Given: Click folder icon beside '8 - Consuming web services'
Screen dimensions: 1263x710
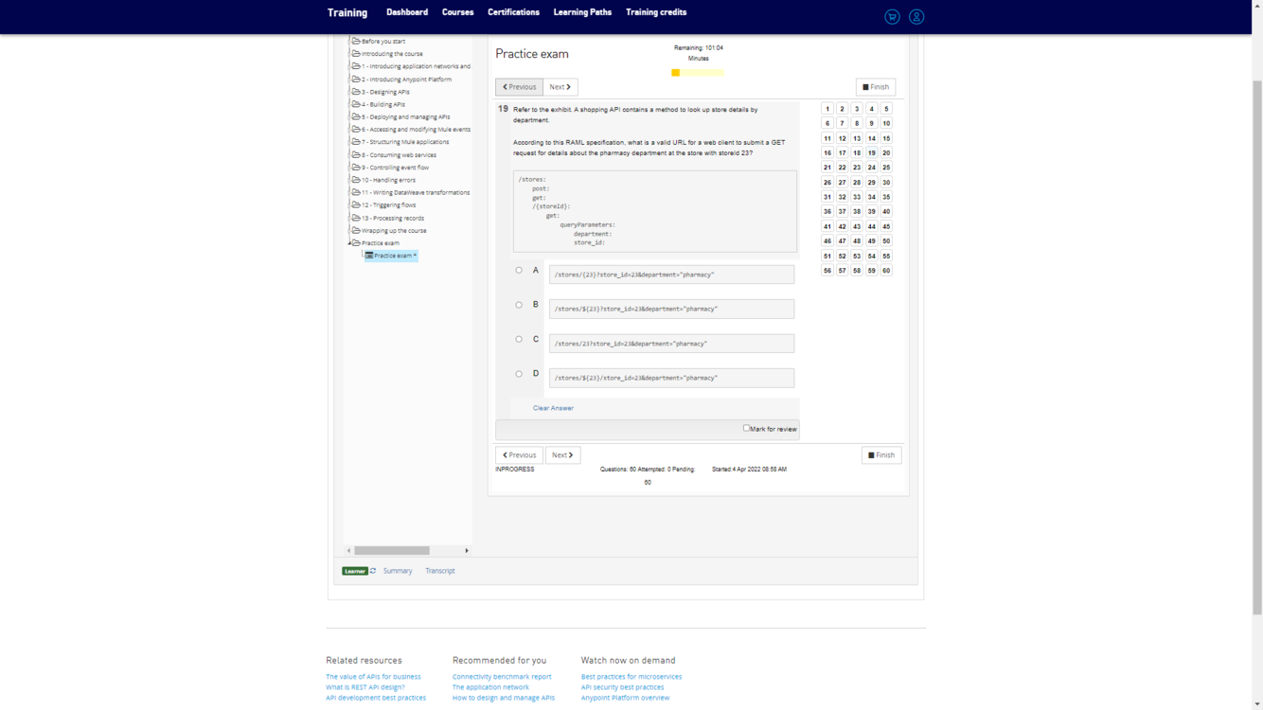Looking at the screenshot, I should click(x=356, y=154).
